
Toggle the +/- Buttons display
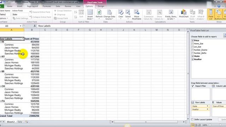click(218, 14)
